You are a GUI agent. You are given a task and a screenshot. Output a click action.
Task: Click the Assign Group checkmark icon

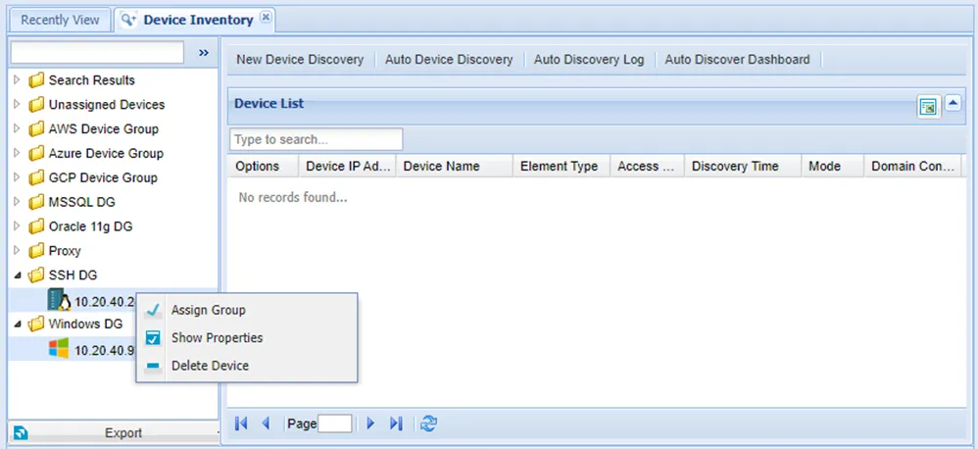point(154,310)
